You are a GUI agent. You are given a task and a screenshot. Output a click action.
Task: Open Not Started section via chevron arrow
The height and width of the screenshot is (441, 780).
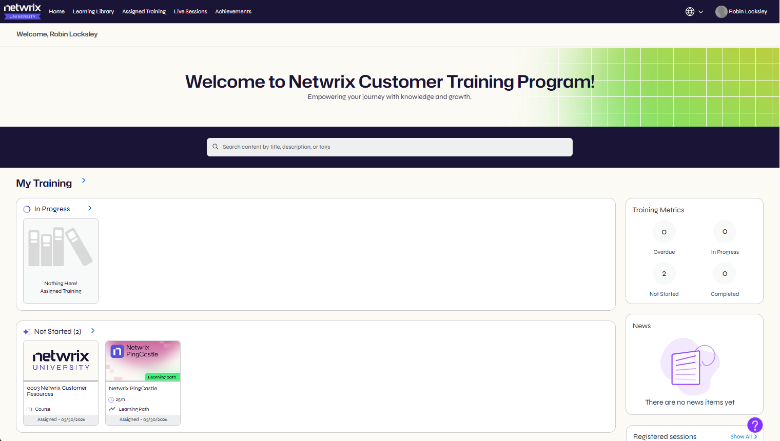(93, 331)
